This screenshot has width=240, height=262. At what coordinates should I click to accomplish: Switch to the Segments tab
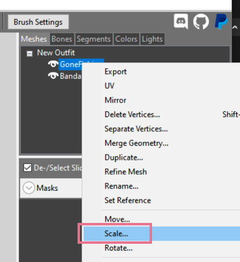[x=94, y=39]
